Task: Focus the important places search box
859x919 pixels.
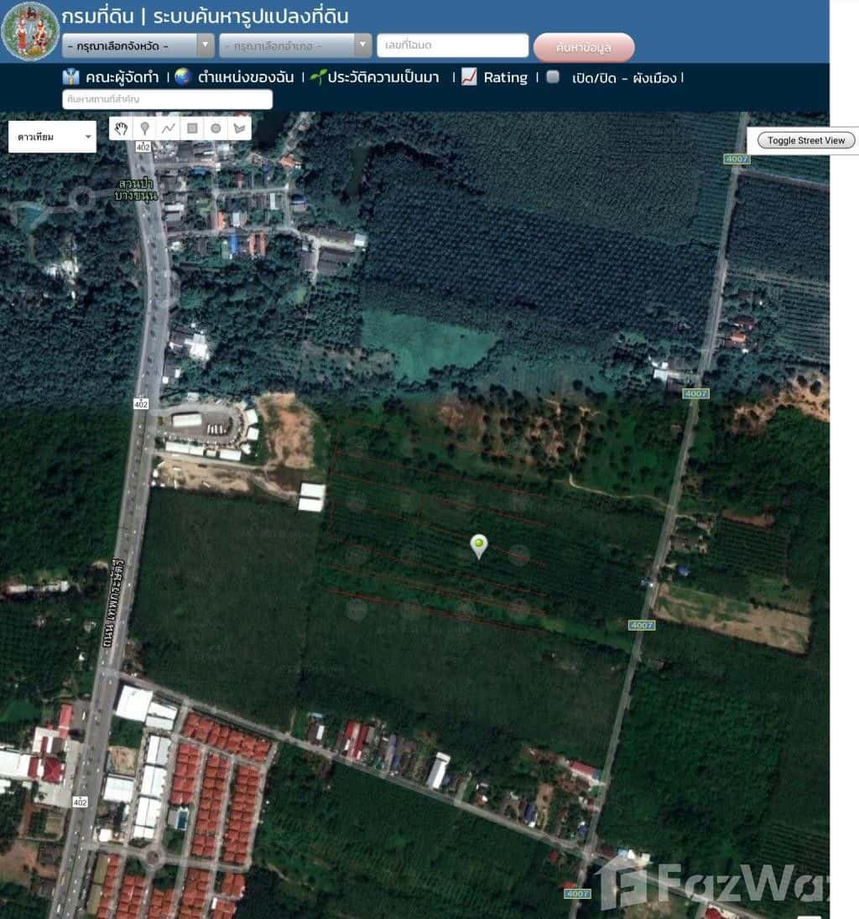Action: [167, 99]
